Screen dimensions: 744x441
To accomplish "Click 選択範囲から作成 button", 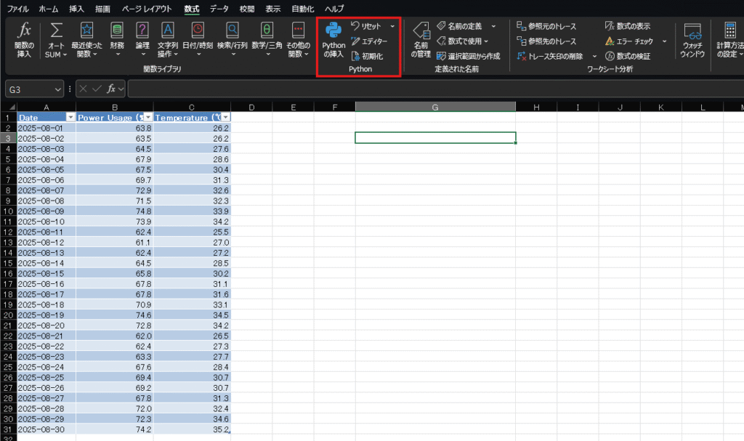I will click(x=468, y=56).
